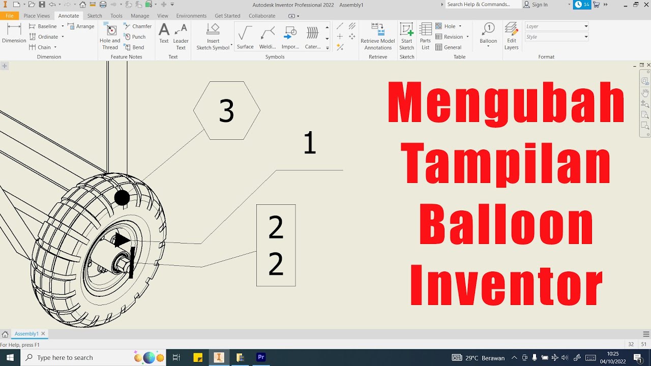The width and height of the screenshot is (651, 366).
Task: Open the Collaborate tab
Action: [x=262, y=16]
